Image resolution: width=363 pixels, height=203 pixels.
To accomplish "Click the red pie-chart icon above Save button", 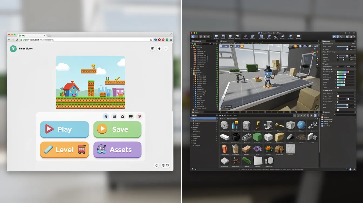I will point(139,116).
